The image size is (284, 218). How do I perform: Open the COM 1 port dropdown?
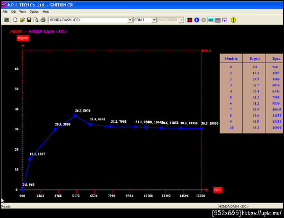(x=154, y=20)
